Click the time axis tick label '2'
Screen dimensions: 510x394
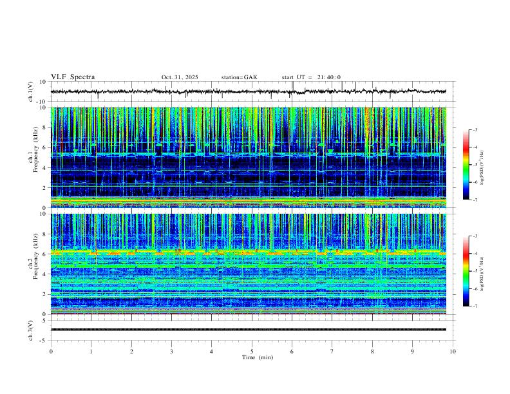coord(131,352)
